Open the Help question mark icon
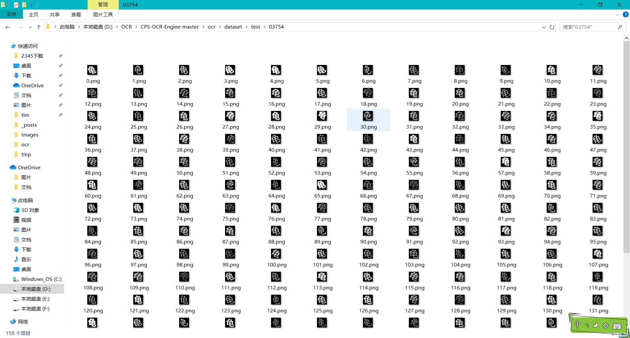Image resolution: width=630 pixels, height=338 pixels. point(625,14)
